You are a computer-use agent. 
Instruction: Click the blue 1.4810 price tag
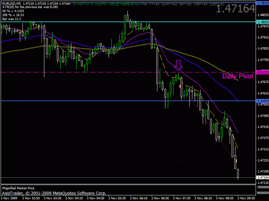[263, 3]
